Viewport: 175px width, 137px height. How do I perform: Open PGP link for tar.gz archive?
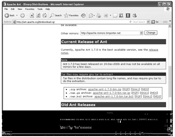click(135, 93)
